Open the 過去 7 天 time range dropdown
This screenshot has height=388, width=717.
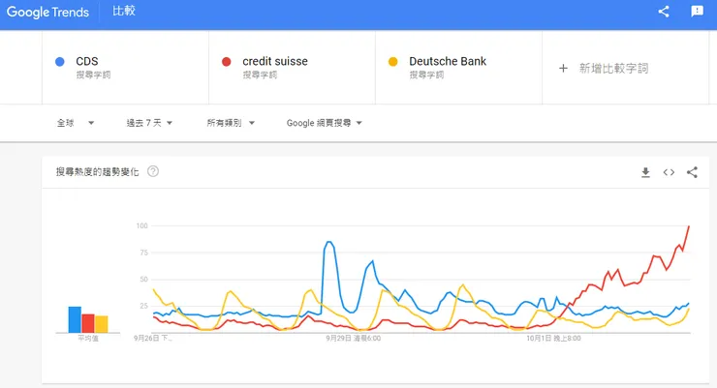(149, 123)
